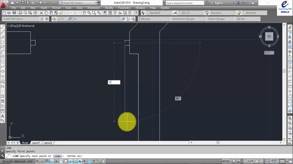Viewport: 293px width, 164px height.
Task: Select the Multiline Text tool
Action: tap(3, 116)
